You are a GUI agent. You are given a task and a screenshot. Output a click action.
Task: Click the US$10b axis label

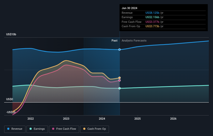[11, 34]
